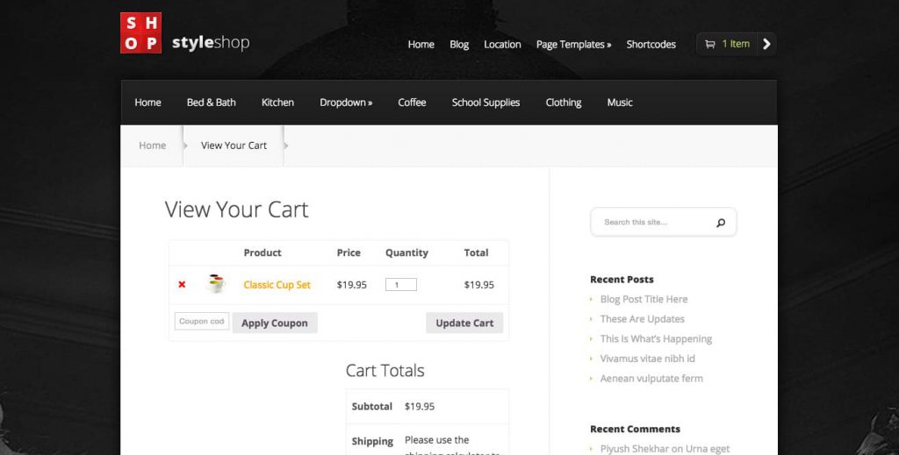The height and width of the screenshot is (455, 899).
Task: Open the Classic Cup Set product thumbnail
Action: click(216, 284)
